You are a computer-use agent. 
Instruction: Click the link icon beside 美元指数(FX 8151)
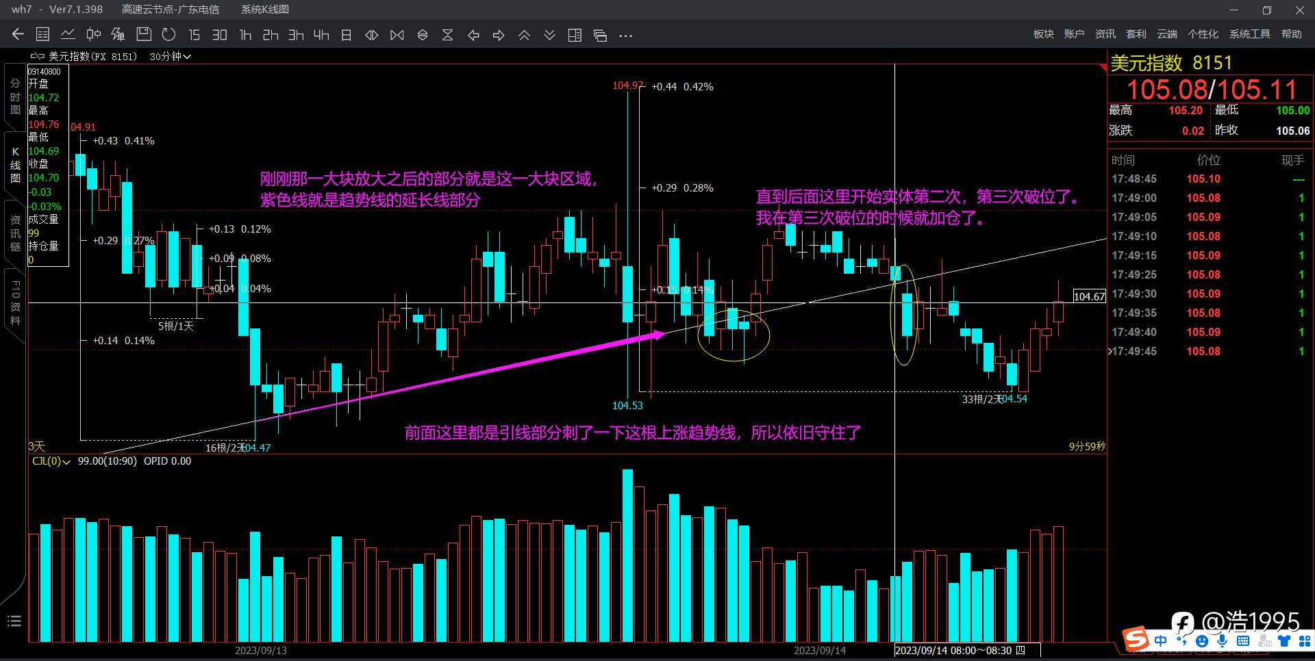[x=38, y=56]
